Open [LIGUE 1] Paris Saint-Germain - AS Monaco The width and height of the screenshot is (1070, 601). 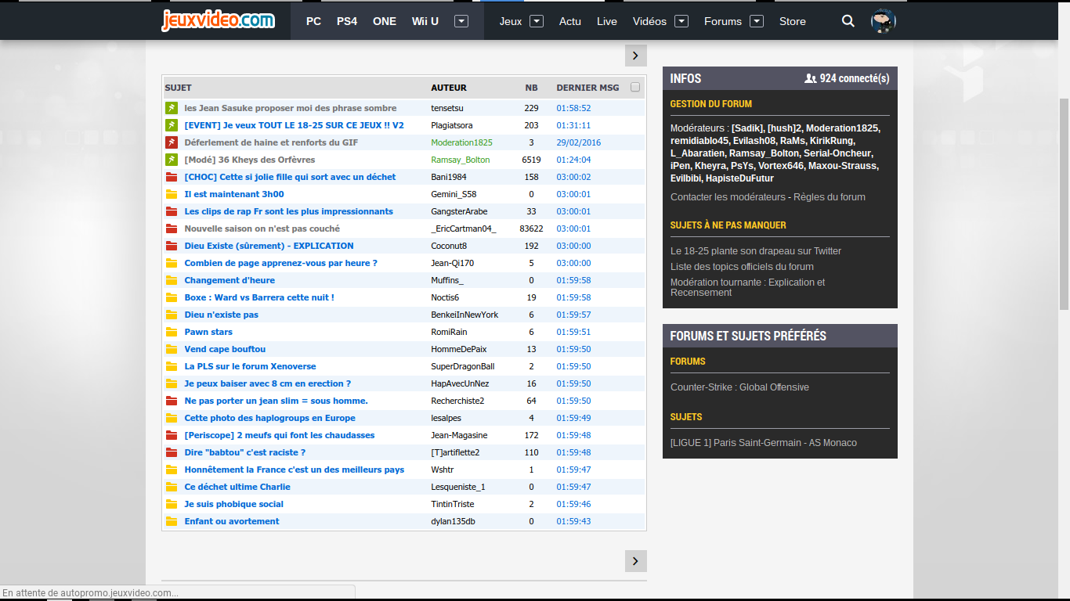click(764, 443)
